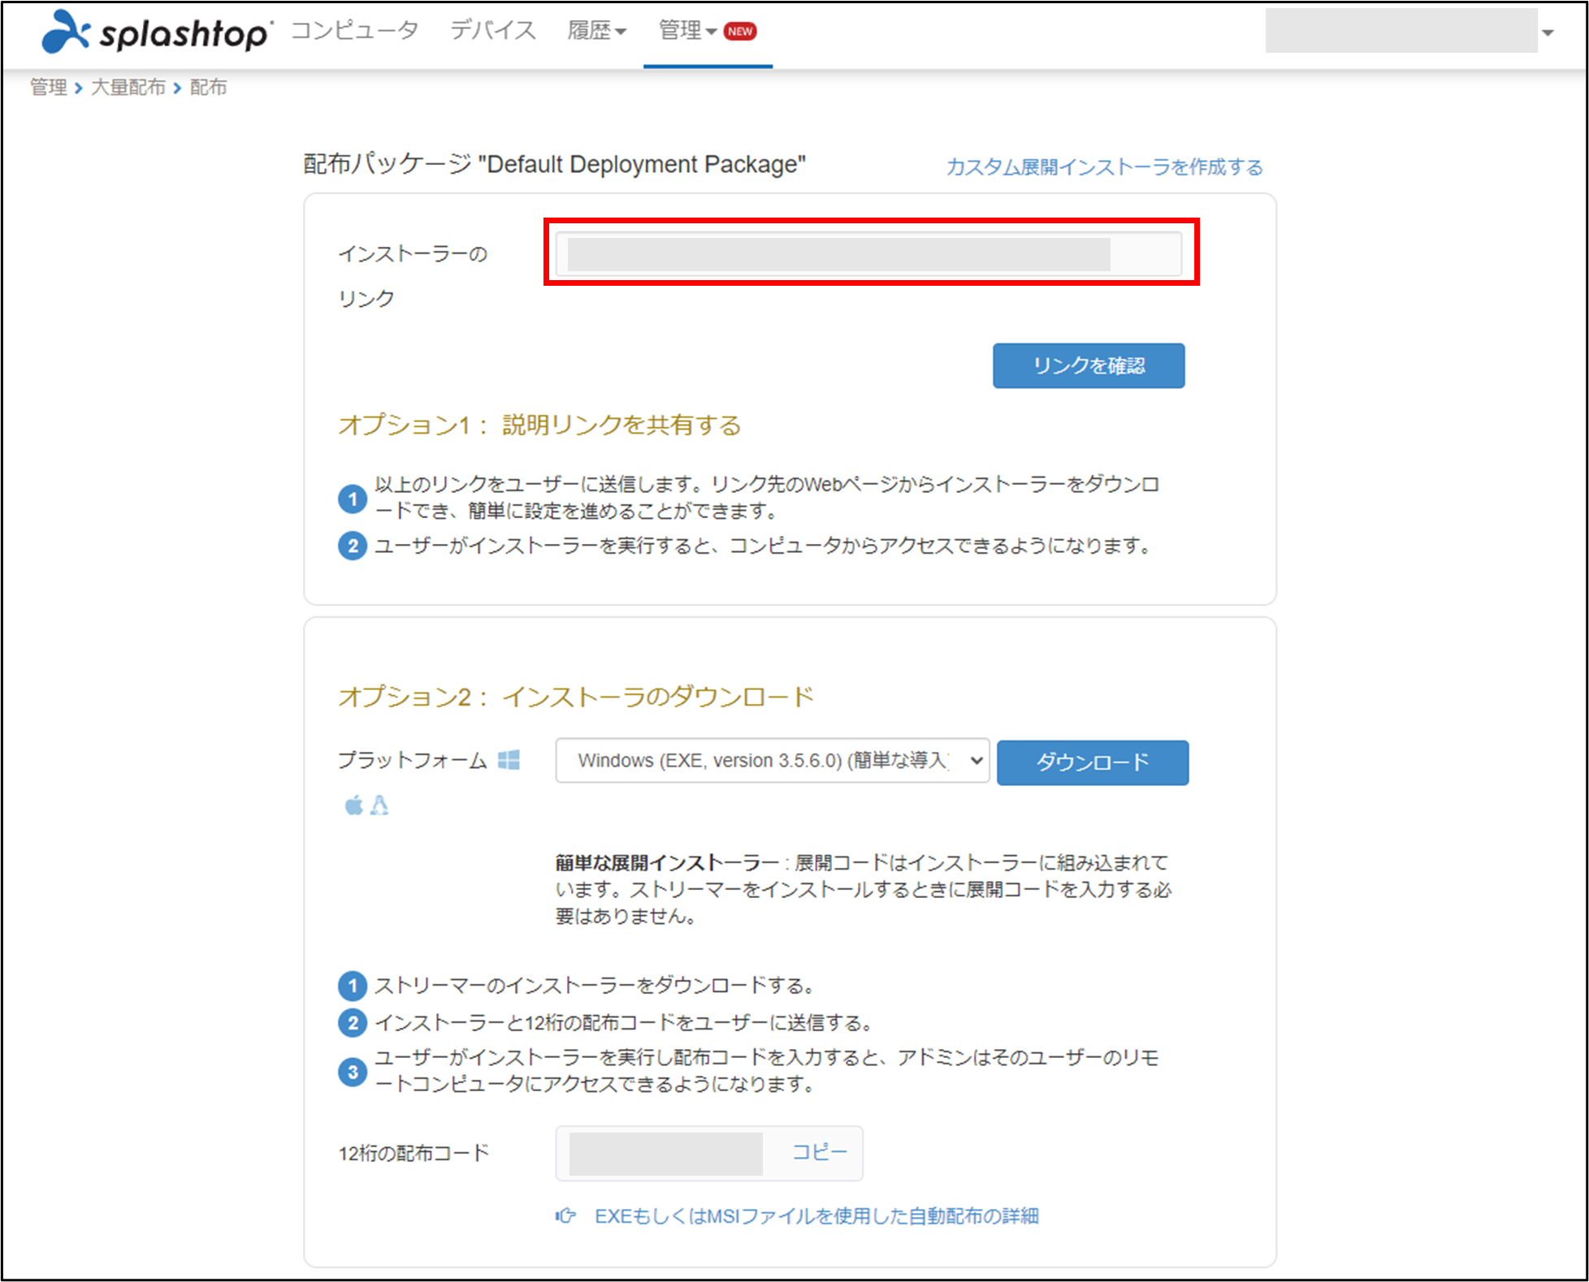The image size is (1589, 1282).
Task: Click 管理 in the breadcrumb
Action: (x=48, y=87)
